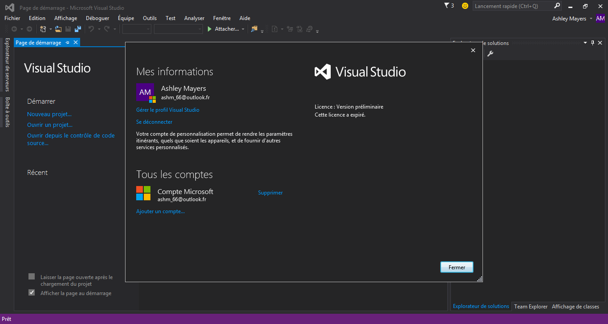Click the Fermer button
The height and width of the screenshot is (324, 608).
coord(457,267)
